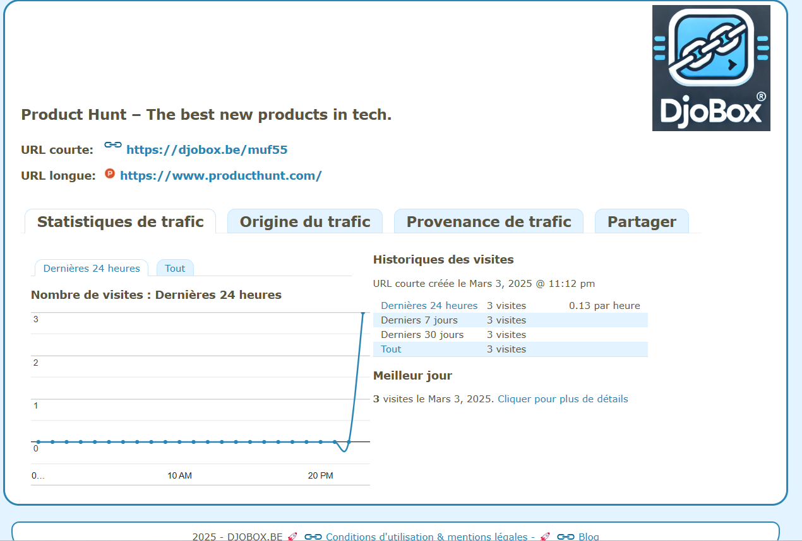Switch to the Origine du trafic tab
The image size is (802, 541).
pos(305,222)
